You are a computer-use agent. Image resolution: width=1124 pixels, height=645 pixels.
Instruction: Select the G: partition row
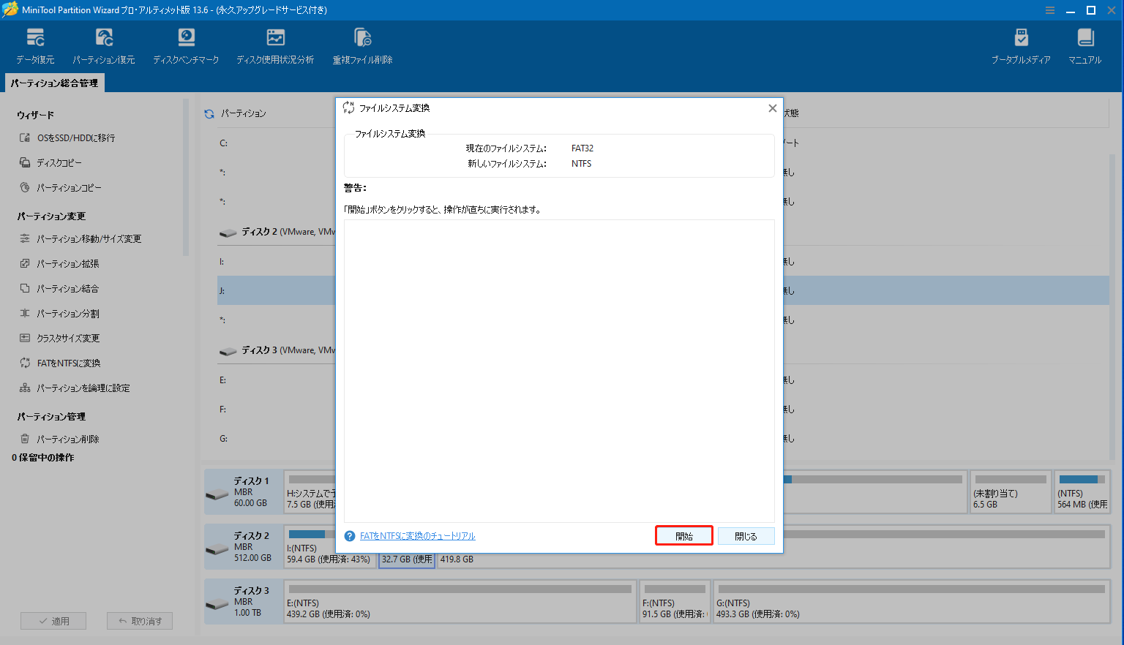277,438
